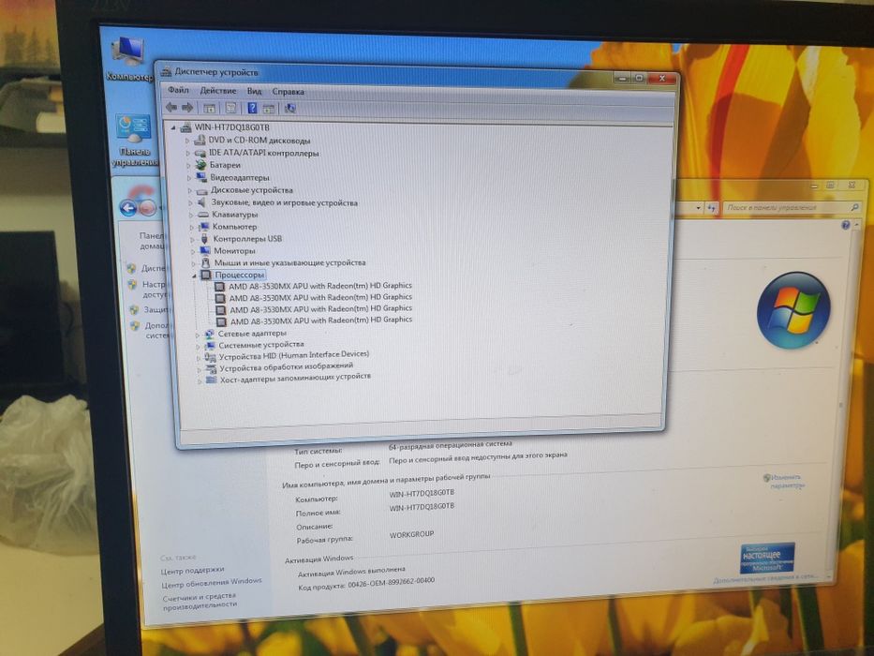Expand the Видеоадаптеры node arrow
This screenshot has width=874, height=656.
pyautogui.click(x=189, y=177)
